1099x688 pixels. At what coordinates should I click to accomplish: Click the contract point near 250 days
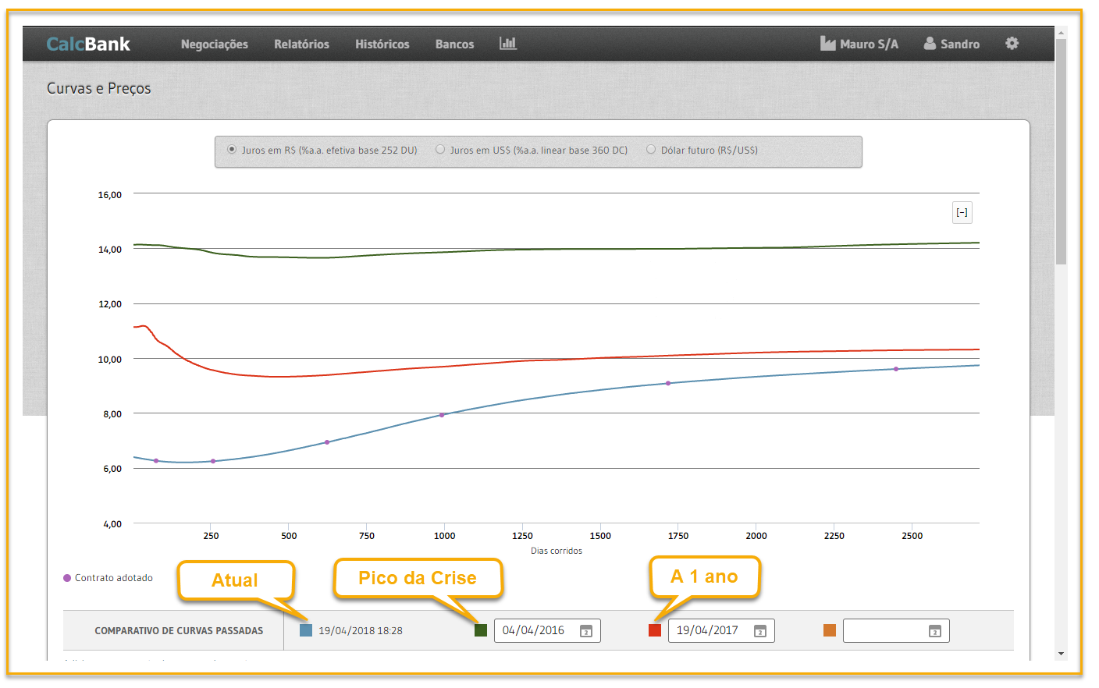click(x=213, y=461)
